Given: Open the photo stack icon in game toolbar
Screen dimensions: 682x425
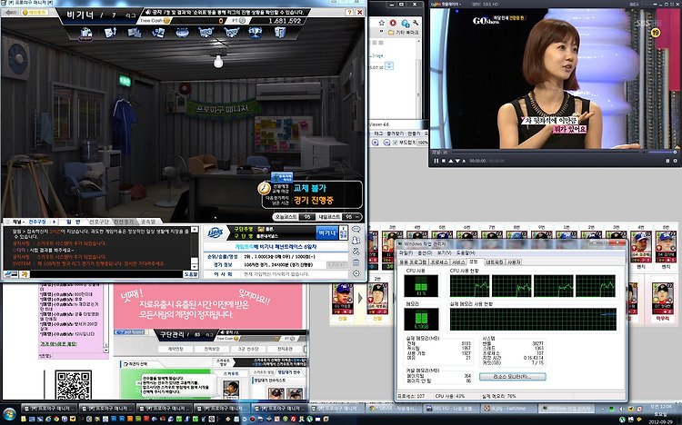Looking at the screenshot, I should pyautogui.click(x=134, y=32).
